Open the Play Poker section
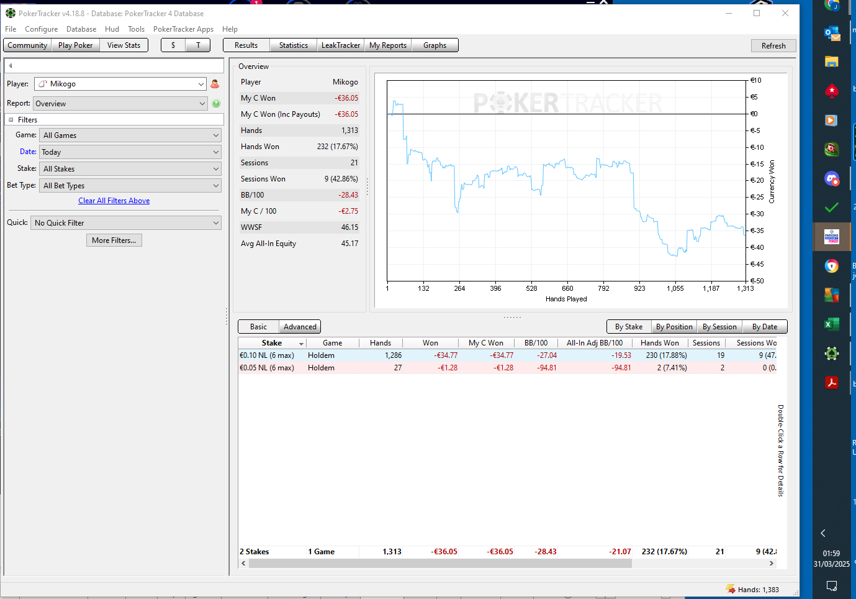 point(75,45)
